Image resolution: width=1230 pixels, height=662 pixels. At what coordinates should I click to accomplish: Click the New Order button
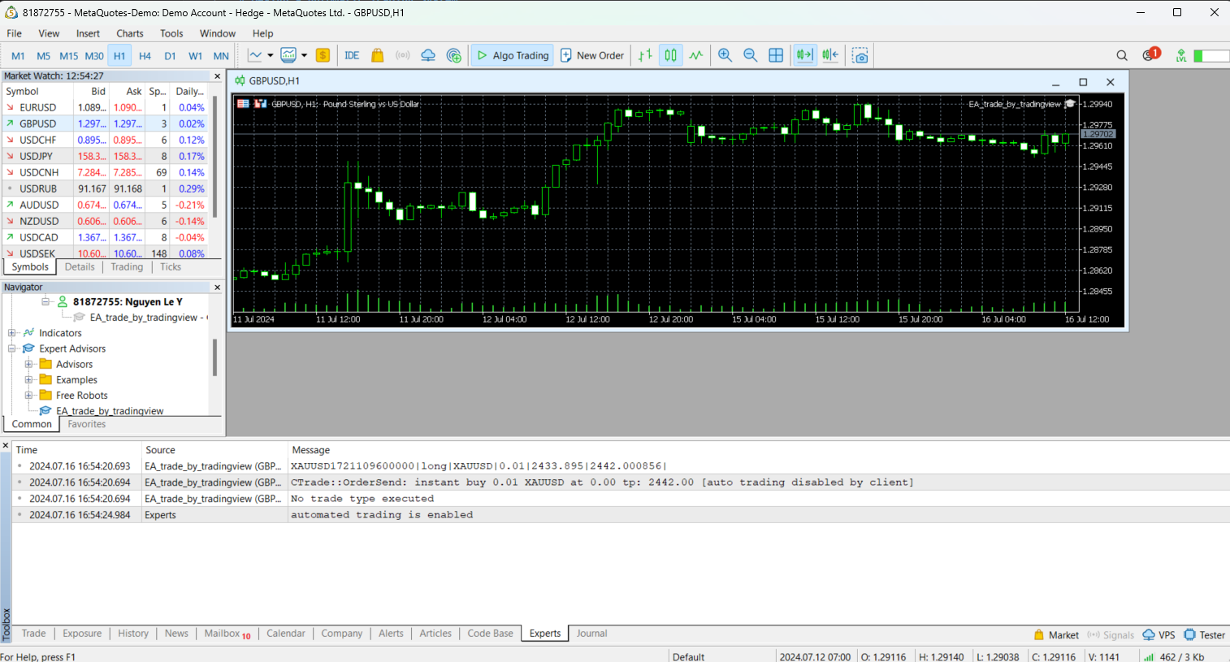tap(592, 55)
